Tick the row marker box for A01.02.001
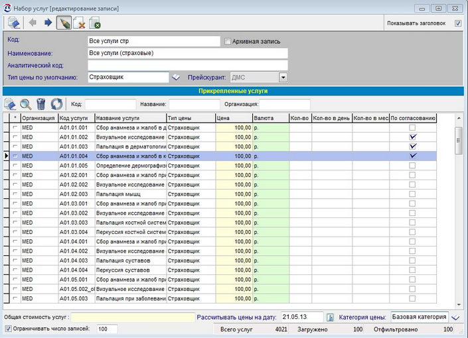 (x=15, y=175)
